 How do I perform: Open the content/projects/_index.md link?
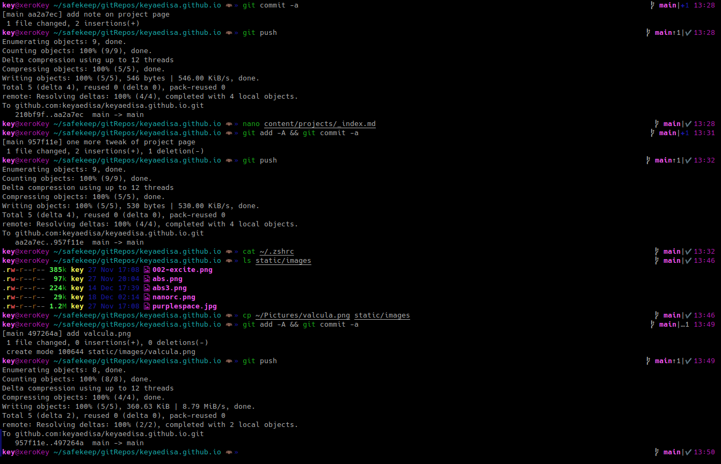320,123
